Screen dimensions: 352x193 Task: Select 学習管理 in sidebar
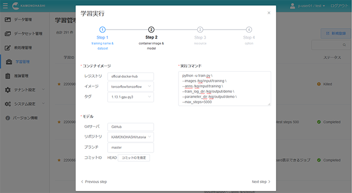pos(22,62)
